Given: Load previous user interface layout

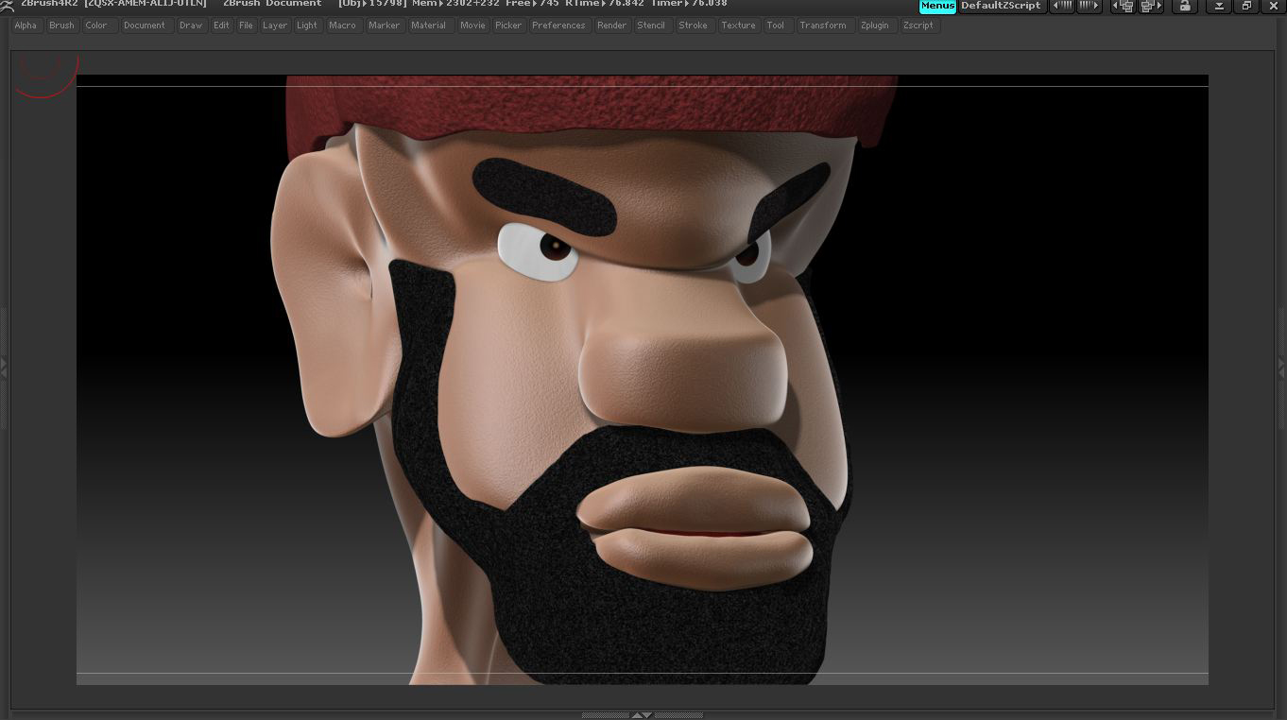Looking at the screenshot, I should click(x=1123, y=6).
